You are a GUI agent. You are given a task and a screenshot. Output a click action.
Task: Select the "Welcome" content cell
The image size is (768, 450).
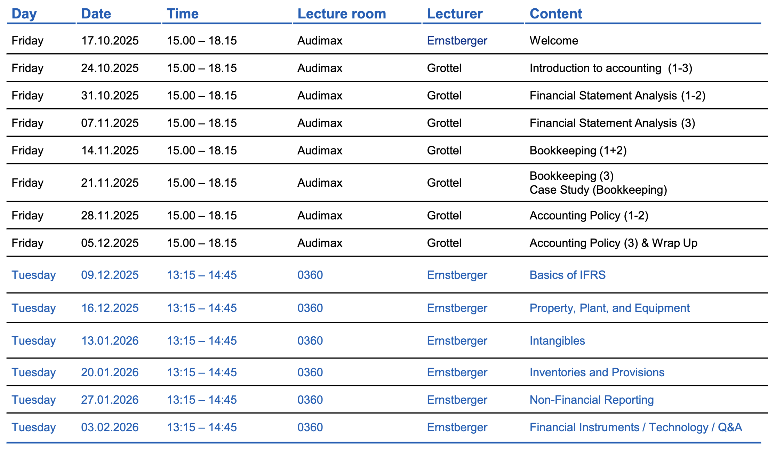[x=554, y=41]
